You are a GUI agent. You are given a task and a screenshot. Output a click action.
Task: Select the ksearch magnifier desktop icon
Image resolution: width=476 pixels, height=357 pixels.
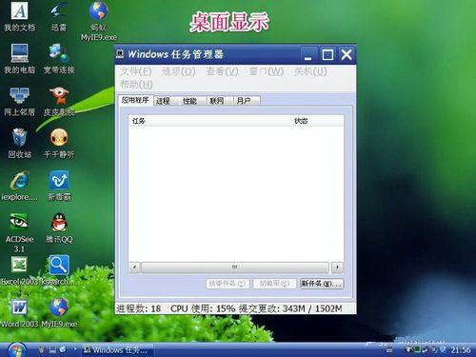coord(59,271)
